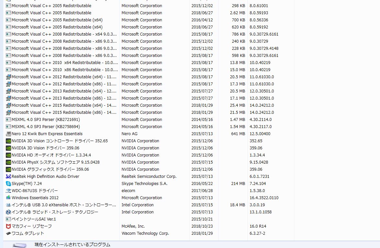Click the size value 641 MB
Screen dimensions: 380x248
coord(238,134)
